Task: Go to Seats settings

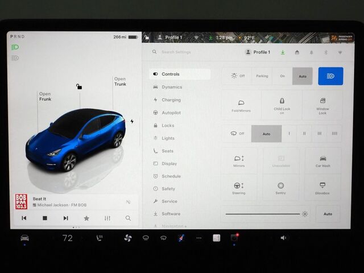Action: (x=163, y=151)
